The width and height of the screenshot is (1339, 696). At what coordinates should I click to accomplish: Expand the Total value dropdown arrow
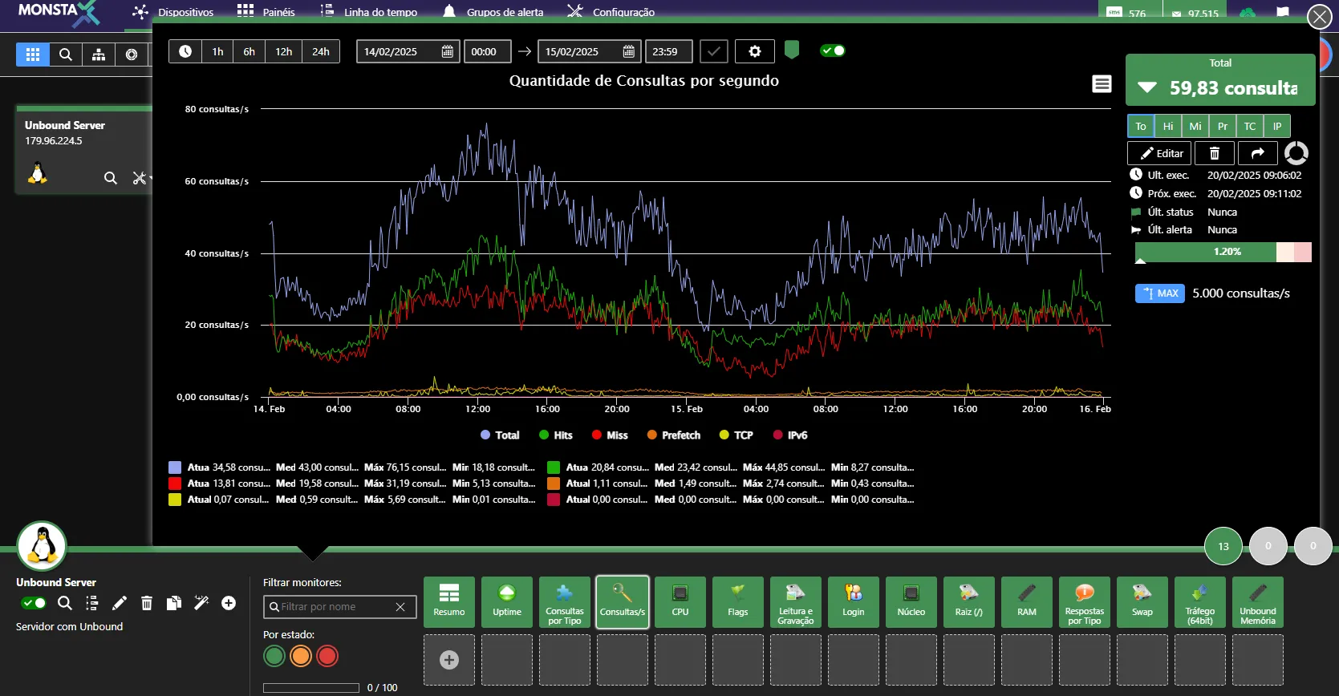(1147, 87)
